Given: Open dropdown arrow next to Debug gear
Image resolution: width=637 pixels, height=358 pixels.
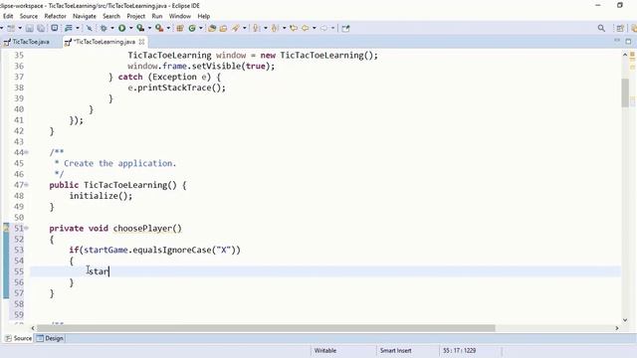Looking at the screenshot, I should [x=112, y=28].
